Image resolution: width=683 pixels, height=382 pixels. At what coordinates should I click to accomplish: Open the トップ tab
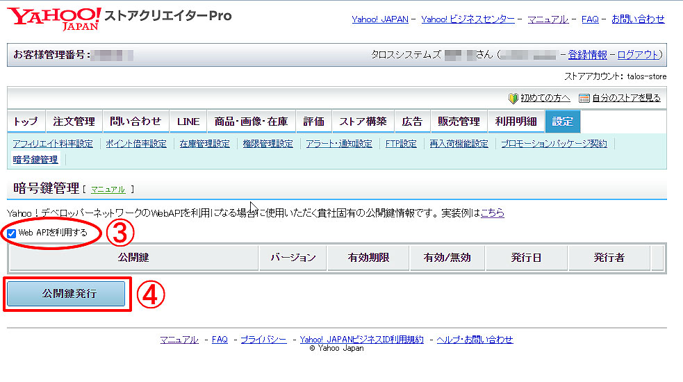click(26, 122)
